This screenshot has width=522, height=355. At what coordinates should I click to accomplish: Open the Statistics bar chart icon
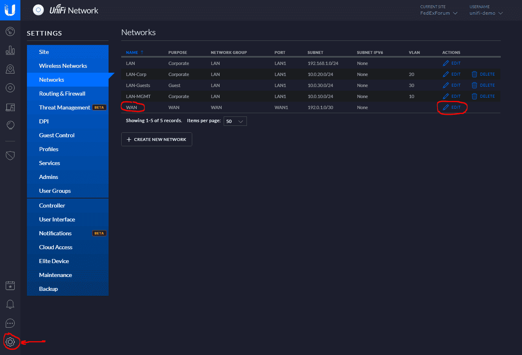(10, 50)
